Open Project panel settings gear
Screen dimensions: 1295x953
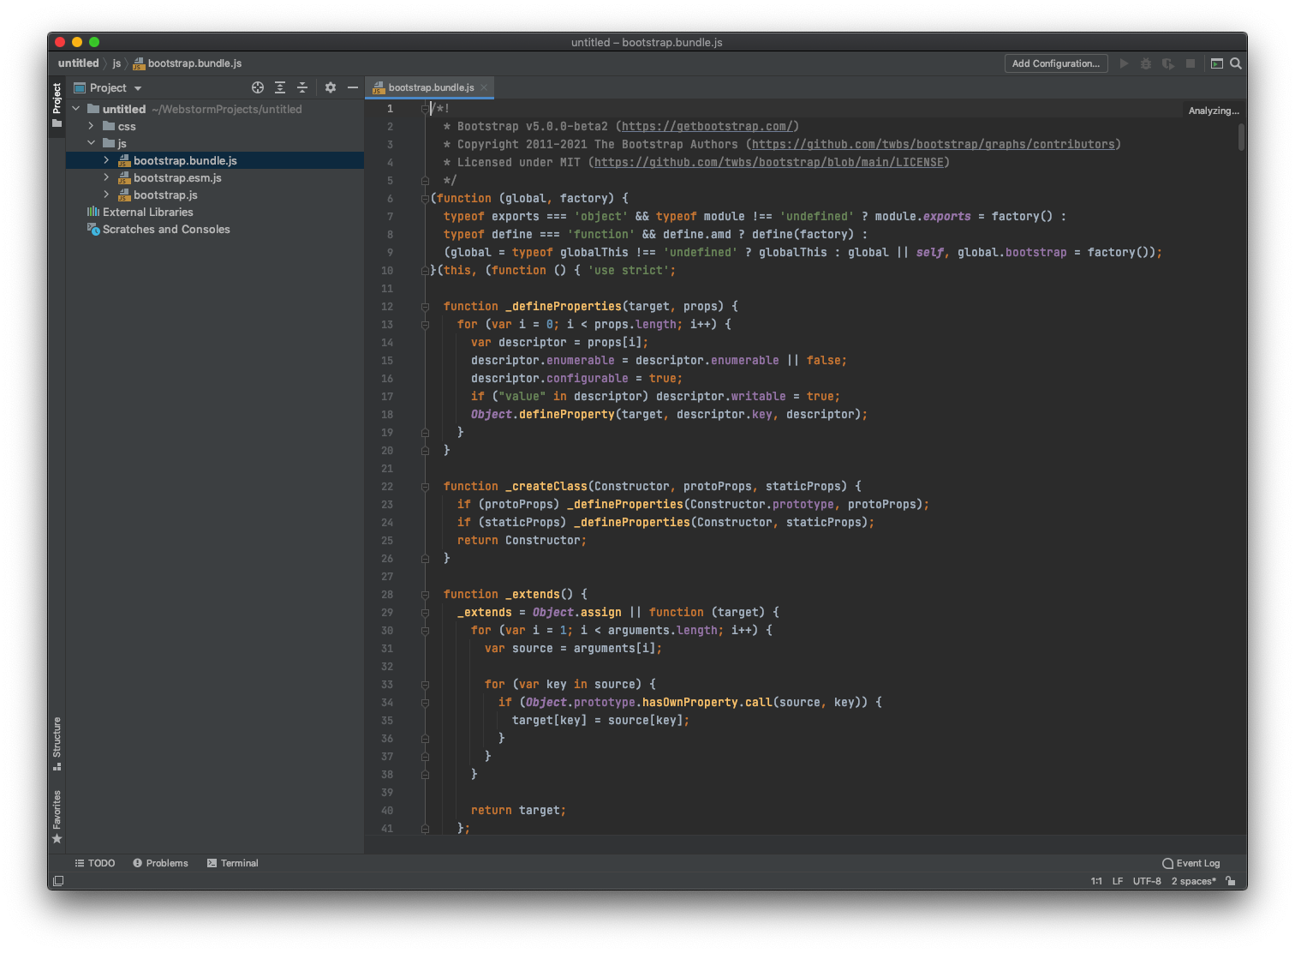[331, 87]
